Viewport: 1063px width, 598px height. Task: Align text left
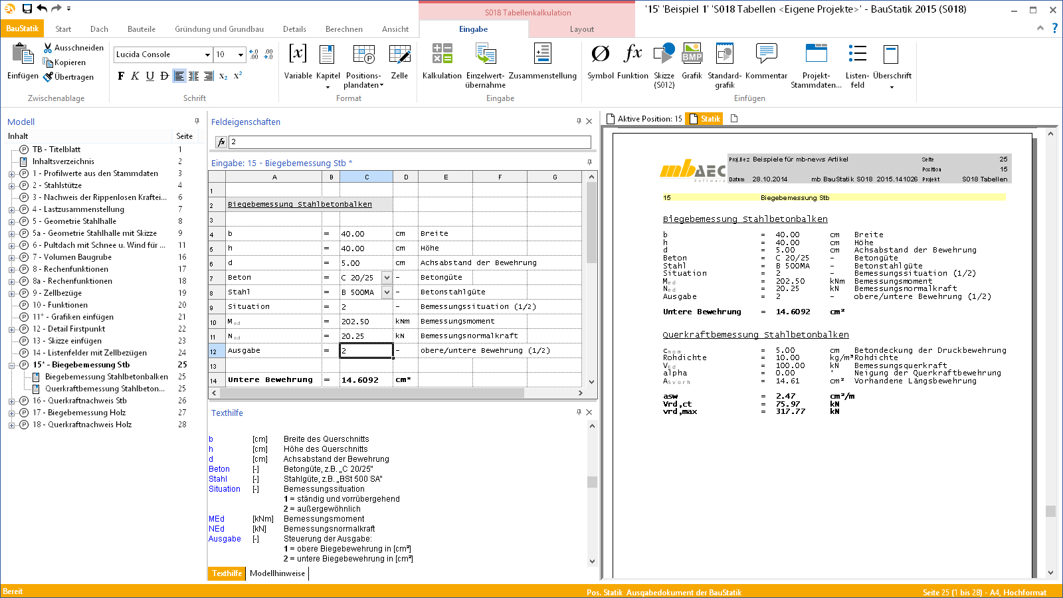coord(179,76)
